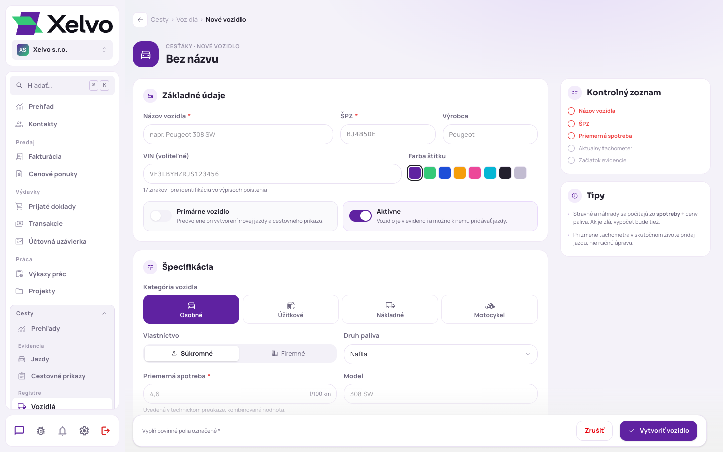
Task: Click the red logout icon
Action: 106,431
